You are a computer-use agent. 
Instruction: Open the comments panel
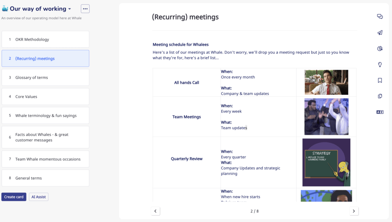pos(380,16)
